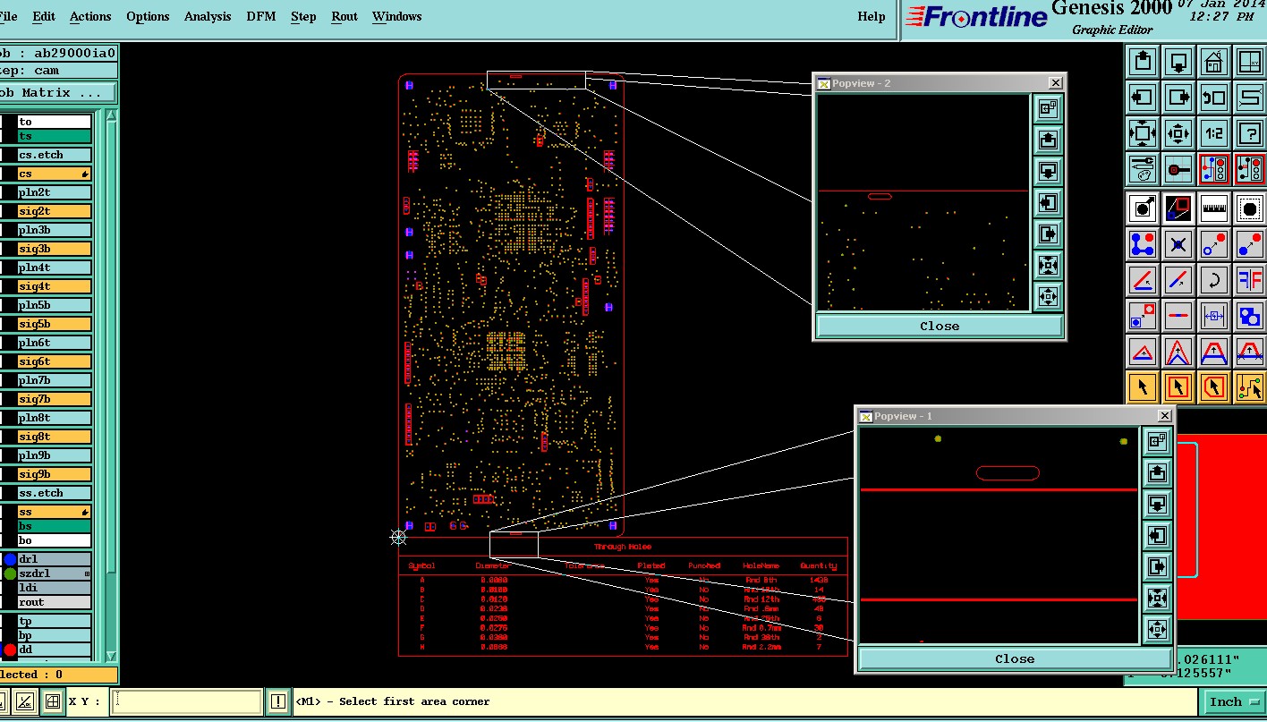This screenshot has width=1267, height=722.
Task: Select layer cs.etch in layer list
Action: click(54, 155)
